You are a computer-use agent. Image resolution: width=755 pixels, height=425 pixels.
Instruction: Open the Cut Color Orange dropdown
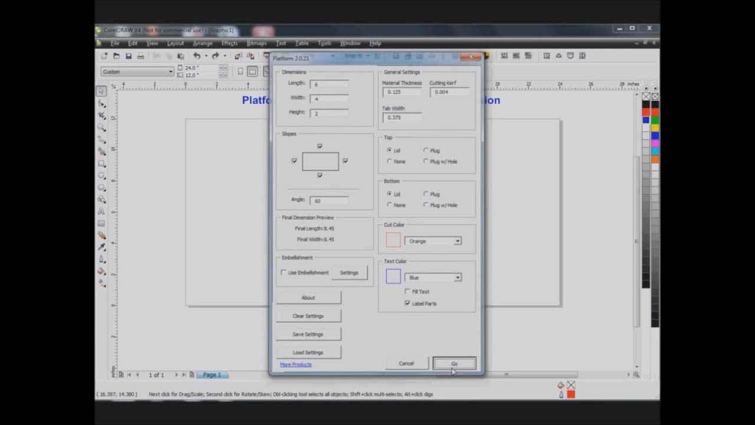pos(433,241)
